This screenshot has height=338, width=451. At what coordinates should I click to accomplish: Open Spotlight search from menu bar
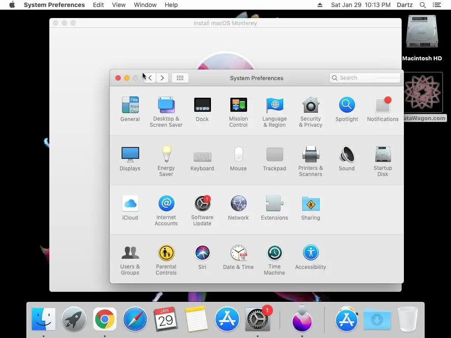click(423, 5)
